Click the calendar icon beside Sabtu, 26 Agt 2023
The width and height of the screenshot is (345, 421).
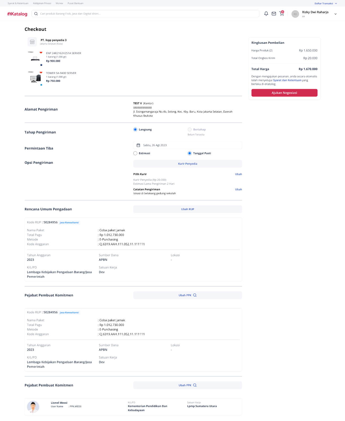(138, 145)
